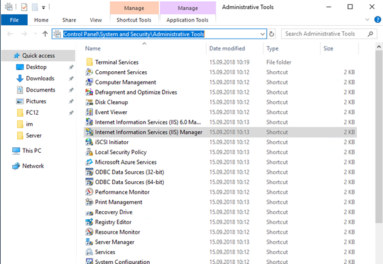Sort by the Name column header
The width and height of the screenshot is (383, 264).
click(x=145, y=49)
